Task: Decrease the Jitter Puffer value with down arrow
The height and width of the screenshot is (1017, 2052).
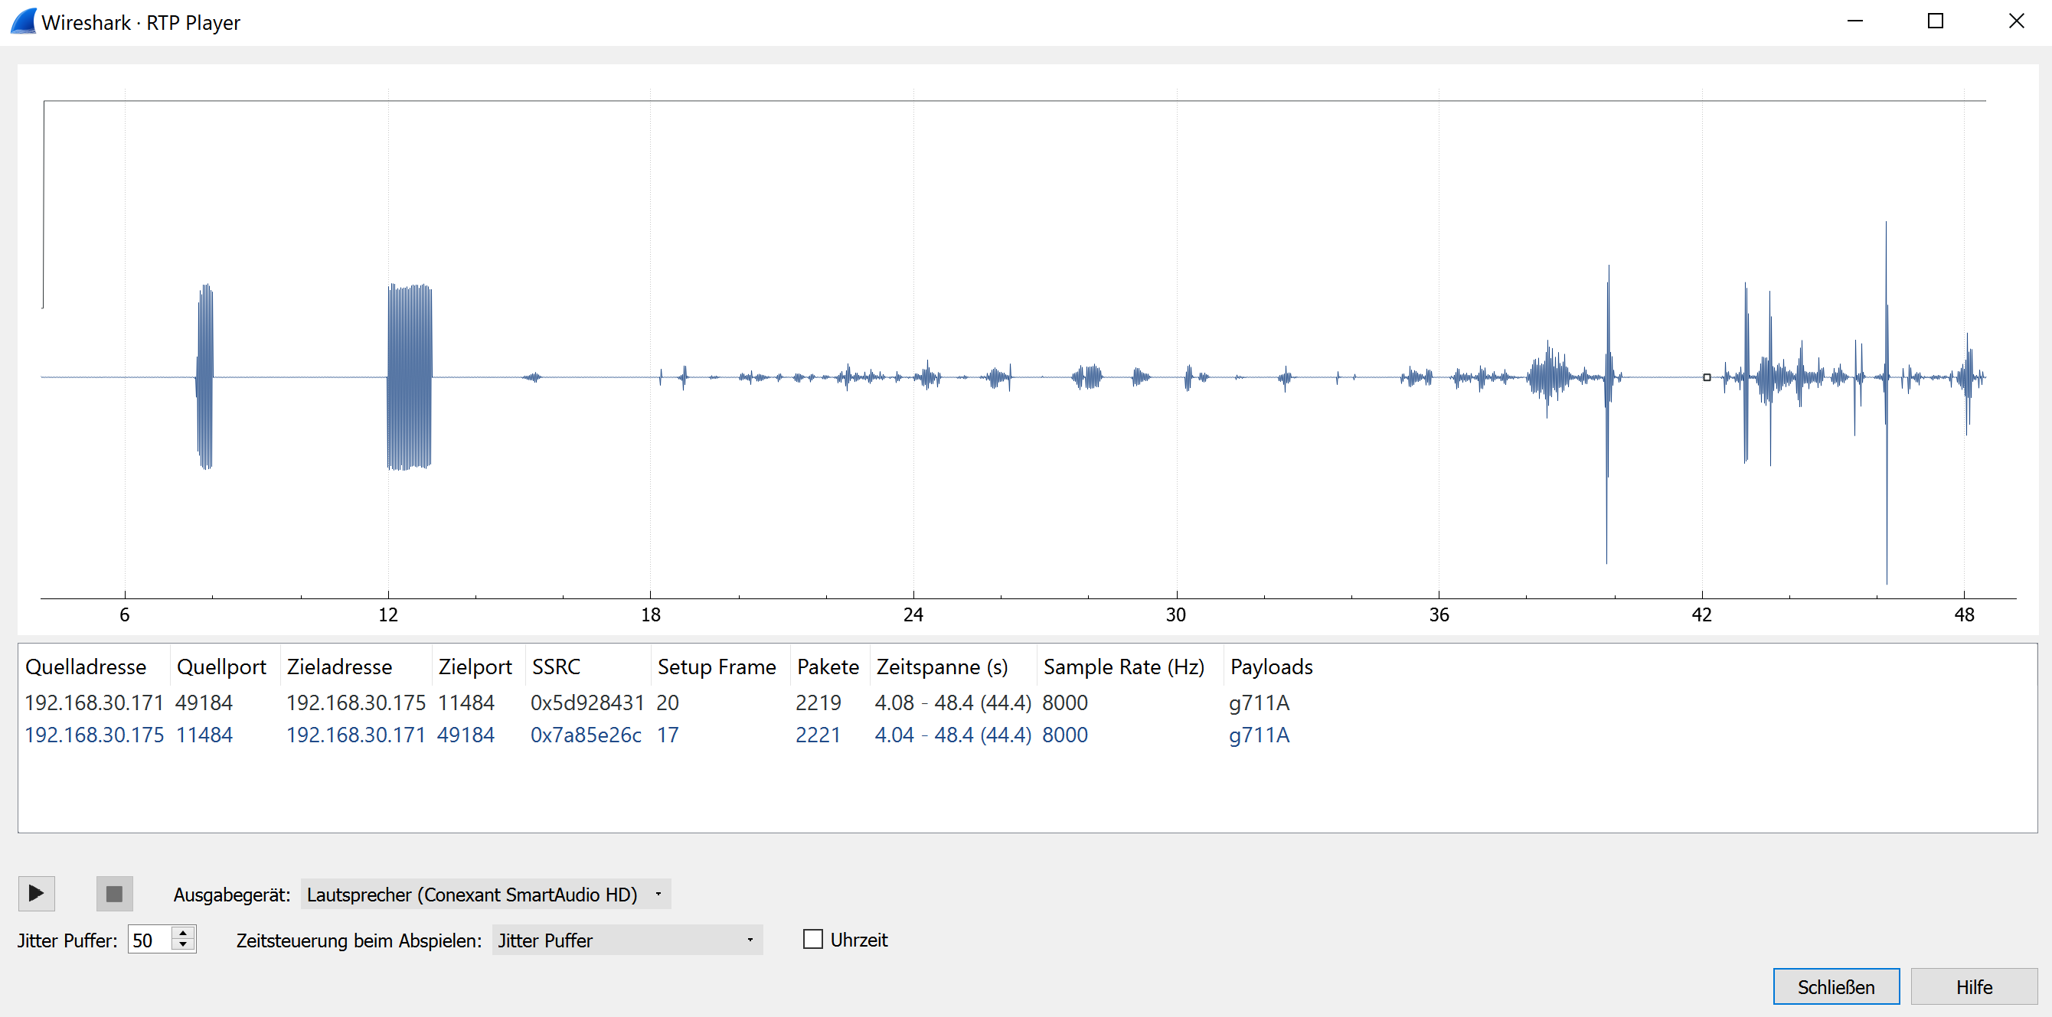Action: point(183,945)
